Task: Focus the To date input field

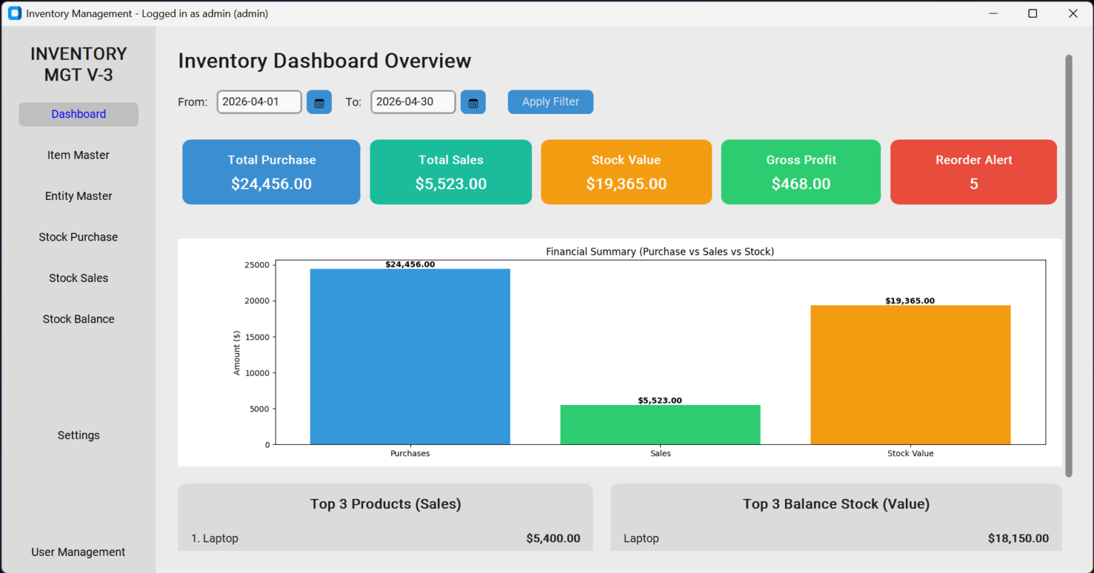Action: (x=413, y=102)
